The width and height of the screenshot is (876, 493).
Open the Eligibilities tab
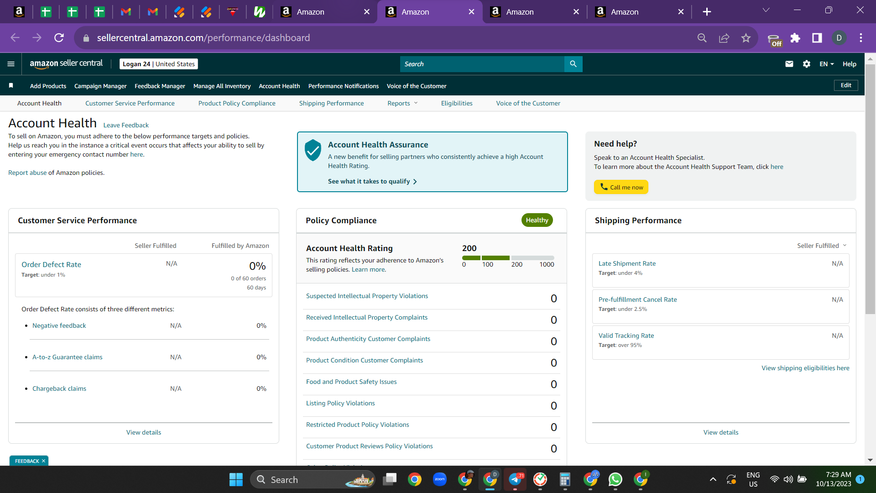point(457,103)
